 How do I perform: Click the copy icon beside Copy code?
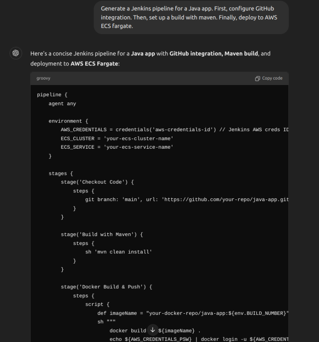click(258, 78)
